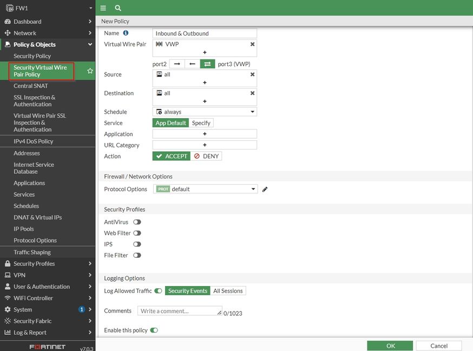Select App Default service option
473x351 pixels.
(170, 123)
